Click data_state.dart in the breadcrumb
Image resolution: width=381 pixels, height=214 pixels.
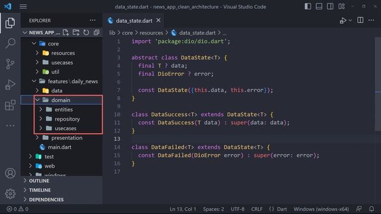point(197,33)
